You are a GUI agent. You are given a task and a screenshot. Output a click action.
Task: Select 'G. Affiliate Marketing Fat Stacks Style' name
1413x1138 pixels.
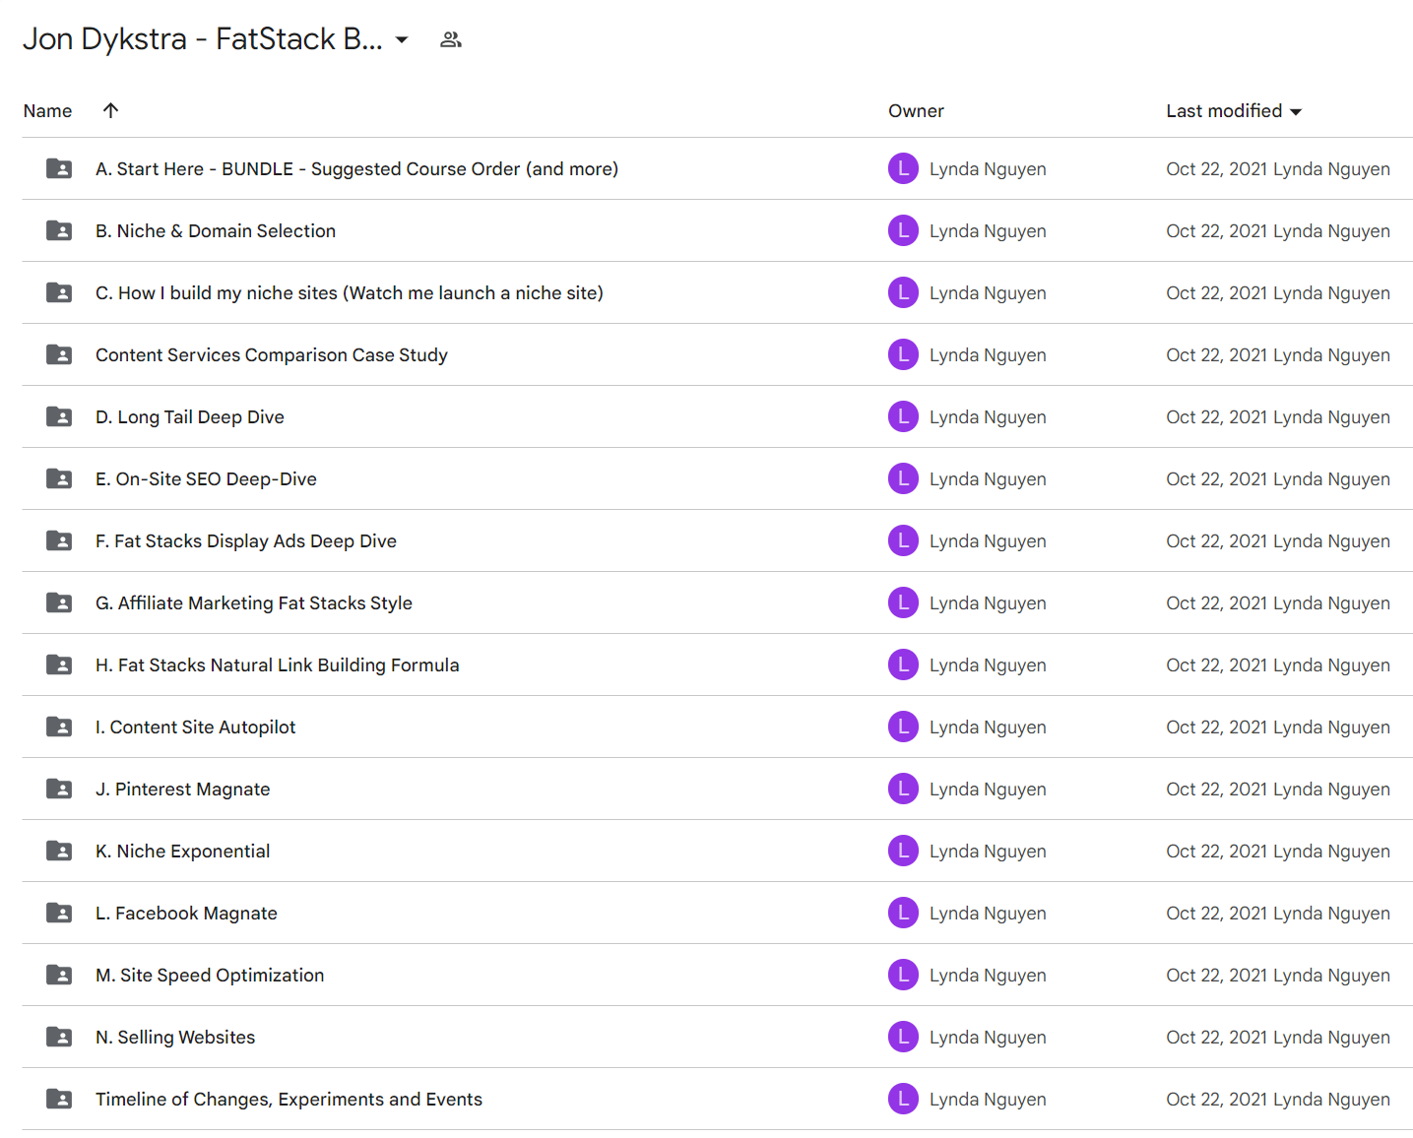point(254,603)
